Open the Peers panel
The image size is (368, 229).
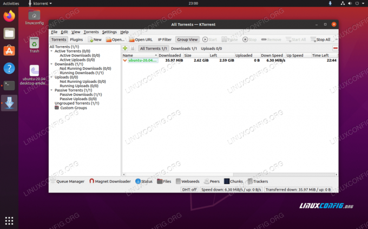click(x=212, y=181)
